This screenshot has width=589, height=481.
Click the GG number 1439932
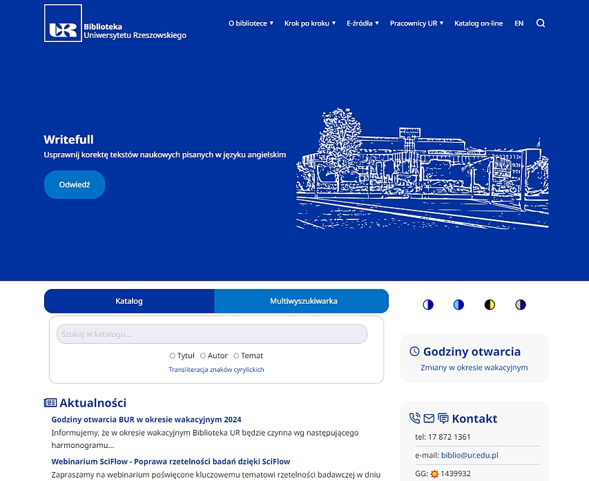[x=456, y=474]
